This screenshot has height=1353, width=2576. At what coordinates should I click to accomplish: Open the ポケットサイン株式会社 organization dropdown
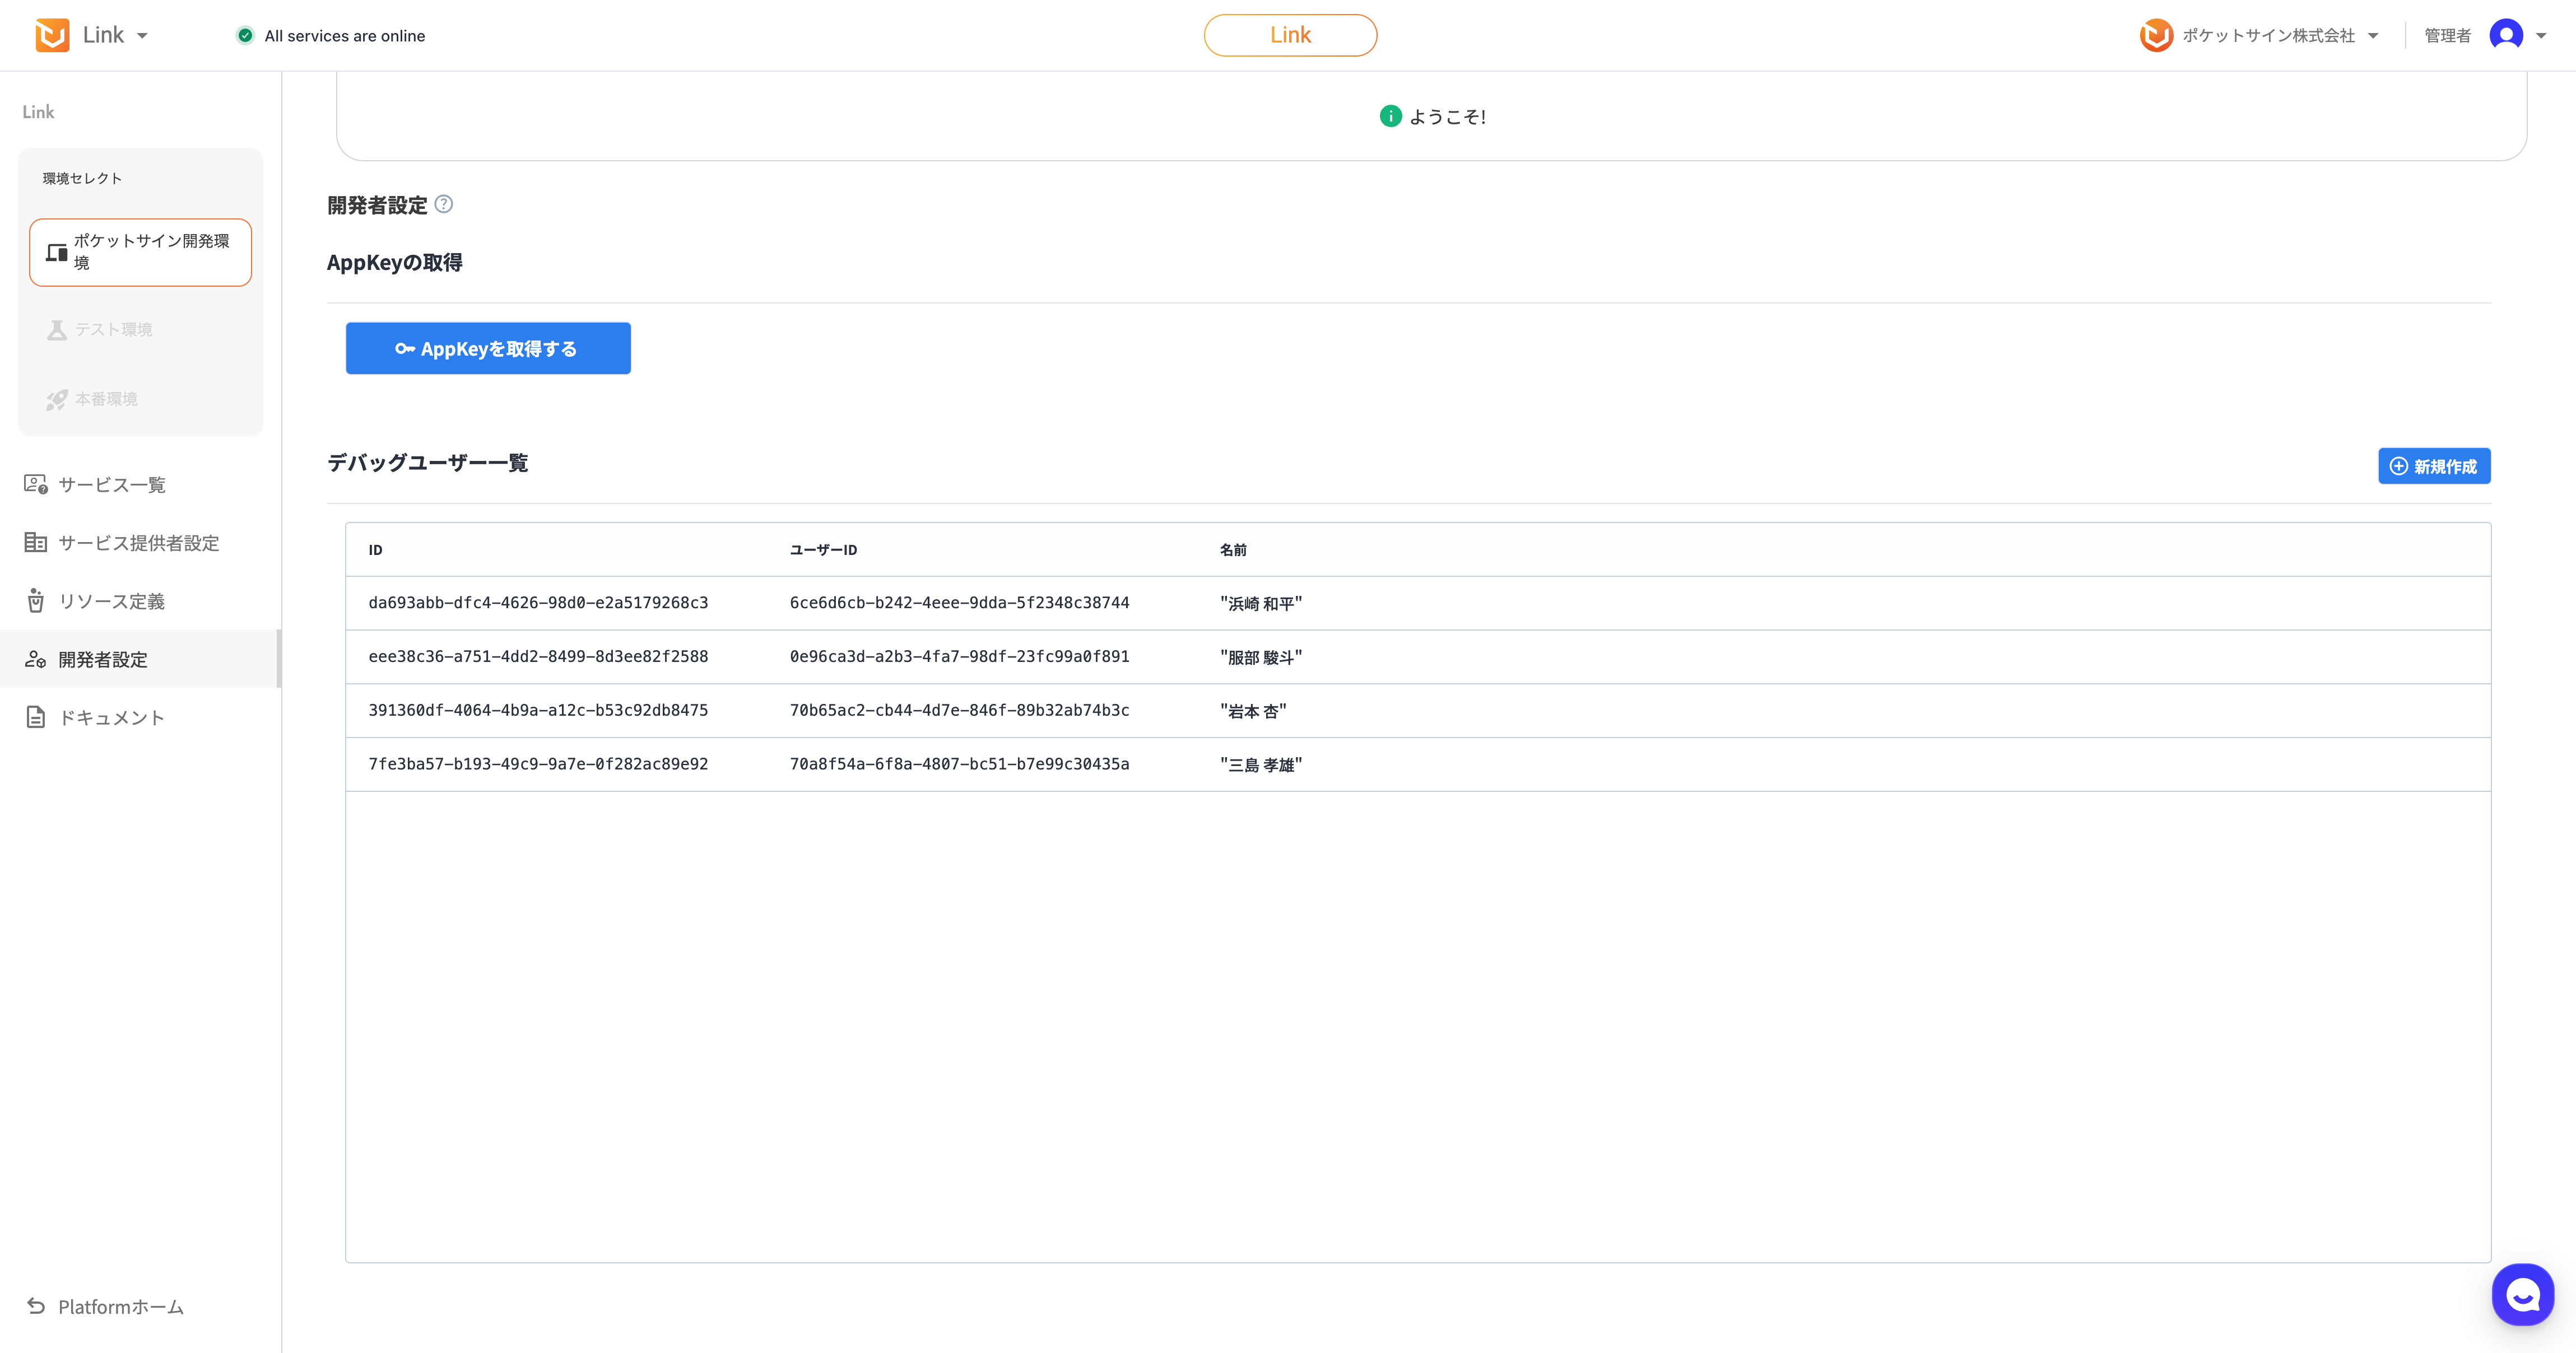2373,36
